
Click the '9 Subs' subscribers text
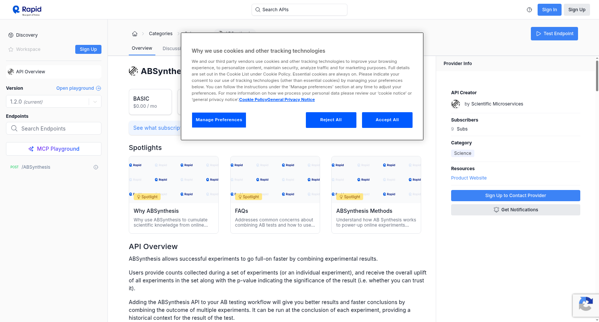(x=459, y=129)
